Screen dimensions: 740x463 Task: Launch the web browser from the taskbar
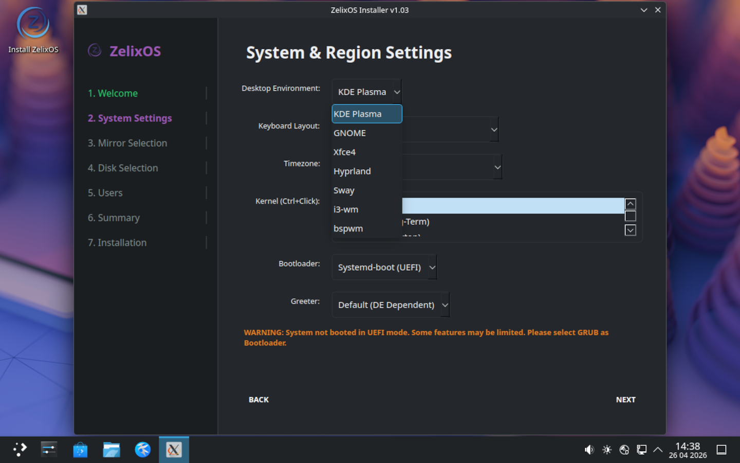pos(142,450)
